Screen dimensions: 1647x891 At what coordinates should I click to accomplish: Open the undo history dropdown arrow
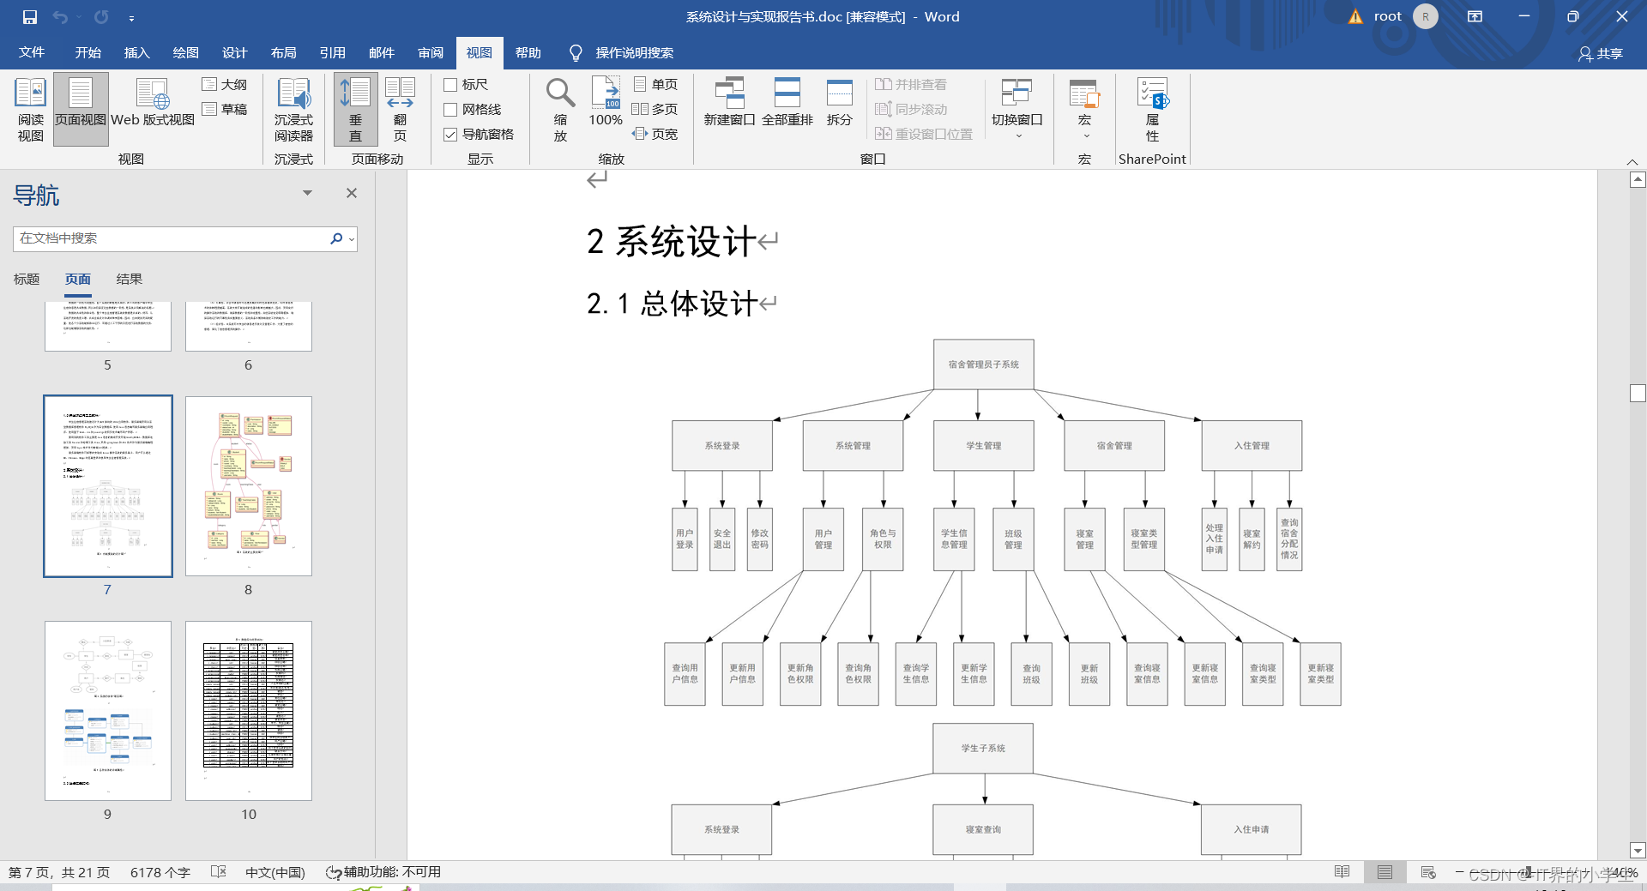point(78,17)
